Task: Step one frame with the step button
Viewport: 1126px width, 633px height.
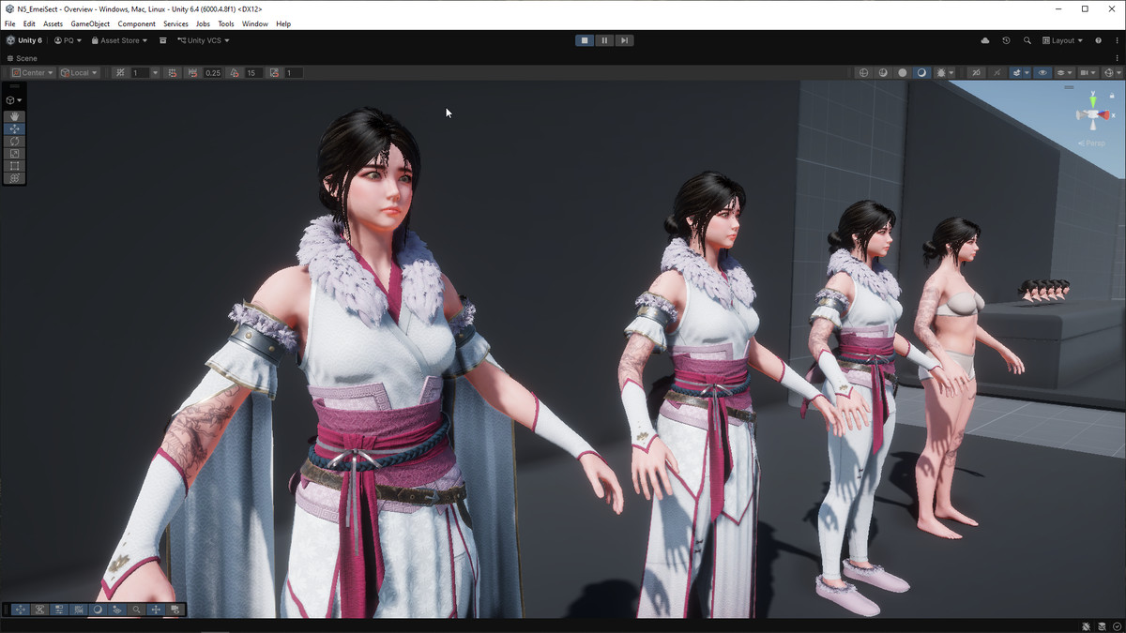Action: coord(624,40)
